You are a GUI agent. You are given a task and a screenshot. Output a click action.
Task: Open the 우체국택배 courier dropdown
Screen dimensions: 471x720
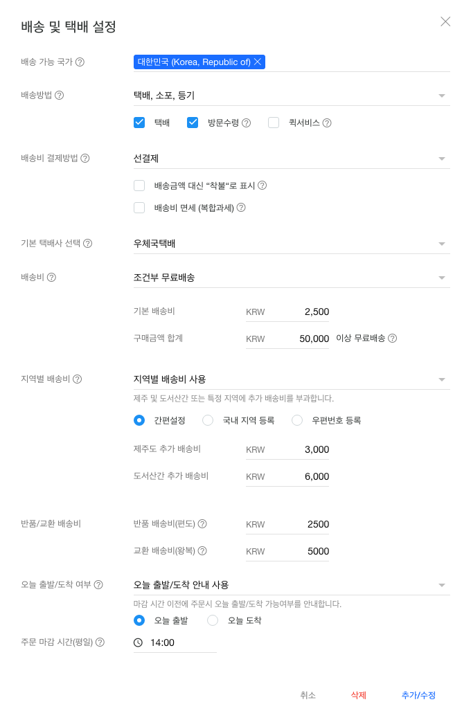pyautogui.click(x=292, y=244)
